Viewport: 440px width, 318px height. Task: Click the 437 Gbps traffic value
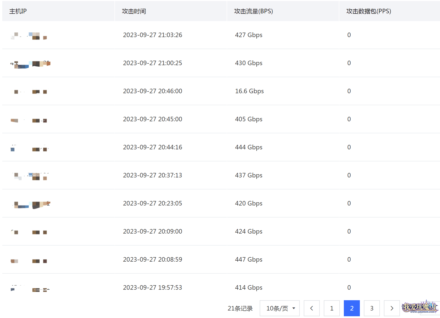[249, 175]
